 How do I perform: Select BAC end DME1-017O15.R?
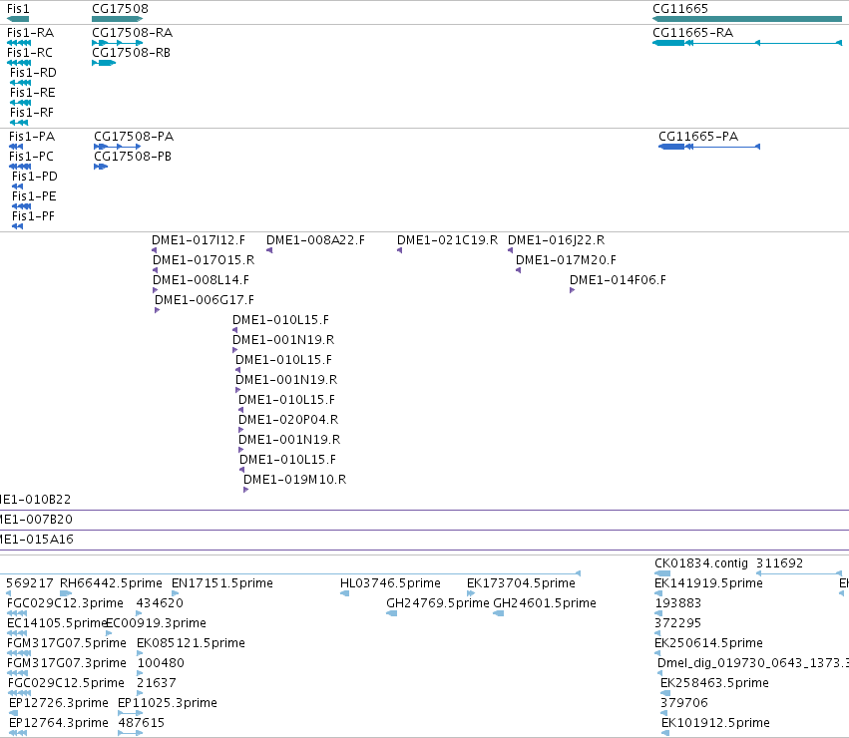(x=204, y=260)
